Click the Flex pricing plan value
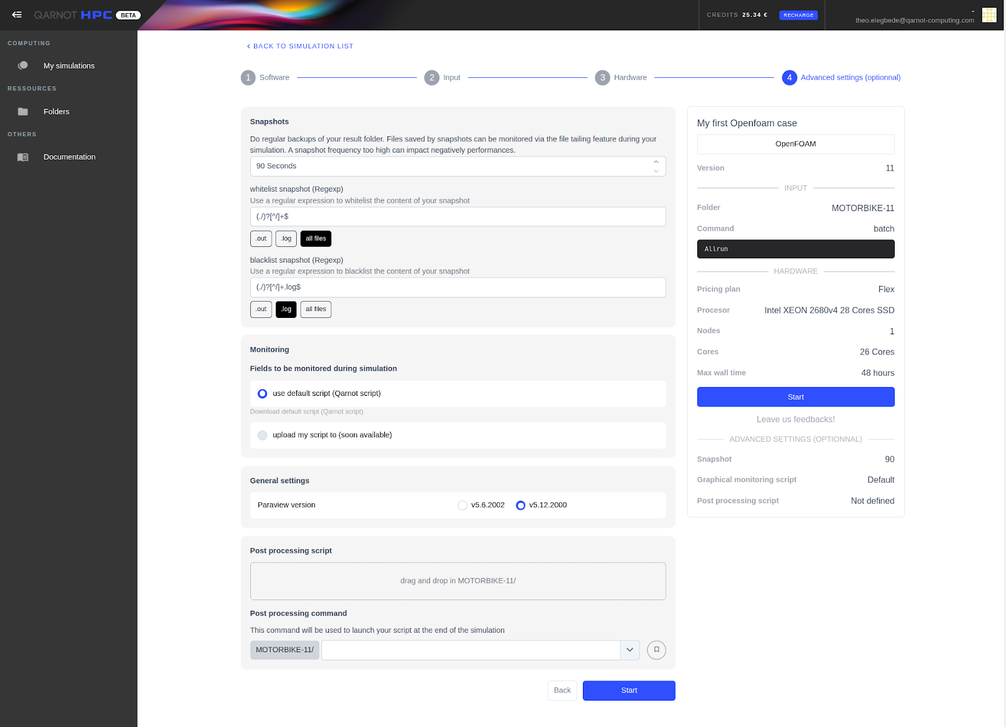1006x727 pixels. (887, 289)
